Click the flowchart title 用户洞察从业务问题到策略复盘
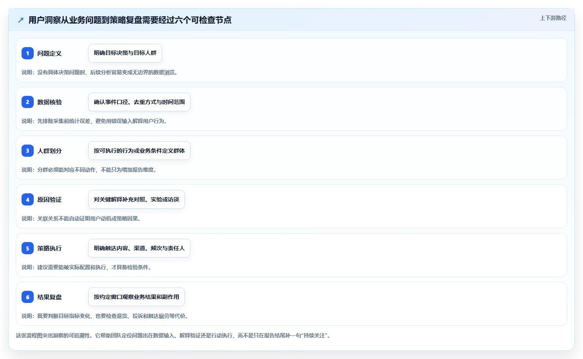 (130, 20)
